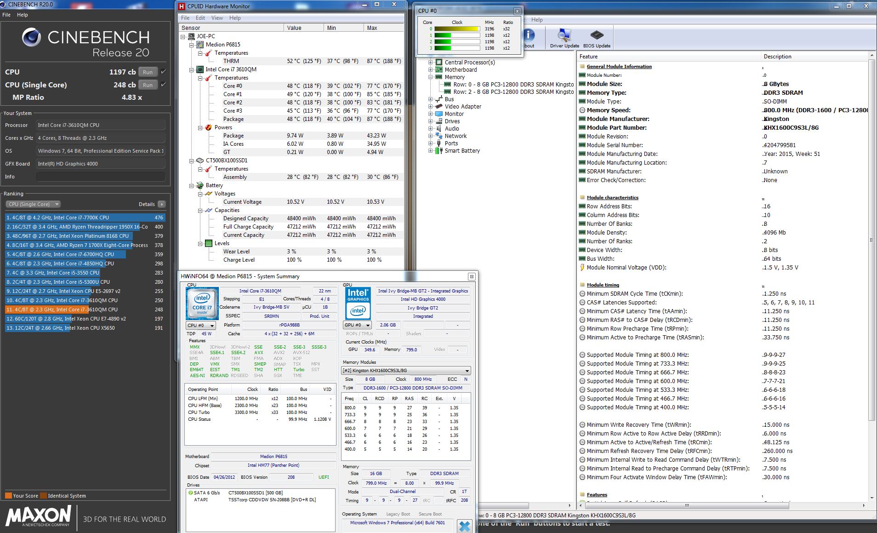The height and width of the screenshot is (533, 877).
Task: Open the CPU (Single Core) ranking dropdown
Action: 33,204
